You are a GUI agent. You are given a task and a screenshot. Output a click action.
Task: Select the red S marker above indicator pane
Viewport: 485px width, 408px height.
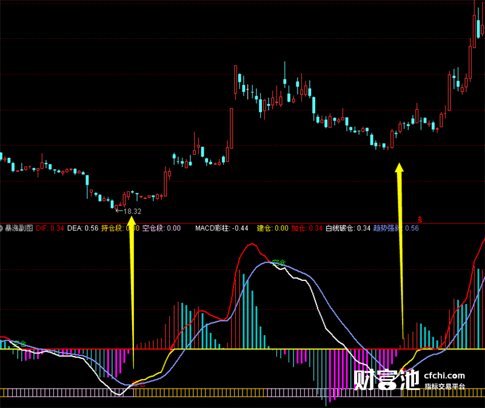[x=420, y=220]
